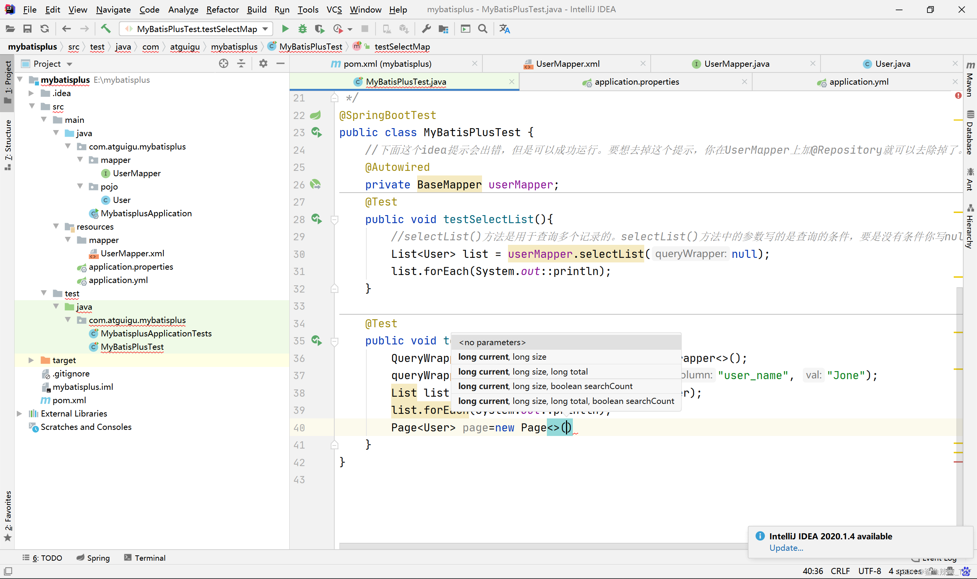
Task: Click autowired bean gutter icon line 26
Action: [315, 184]
